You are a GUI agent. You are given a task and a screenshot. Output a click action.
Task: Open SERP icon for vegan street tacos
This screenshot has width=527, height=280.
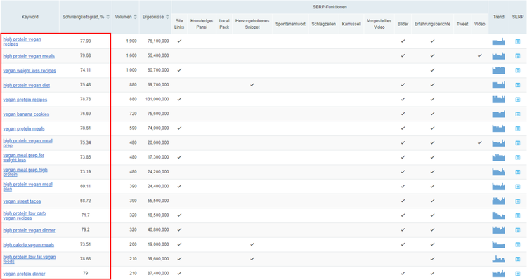pos(518,201)
